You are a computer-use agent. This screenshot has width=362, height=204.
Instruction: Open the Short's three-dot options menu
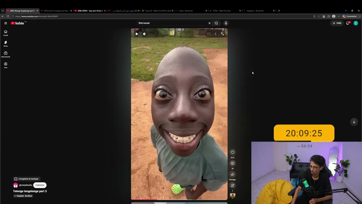point(216,34)
